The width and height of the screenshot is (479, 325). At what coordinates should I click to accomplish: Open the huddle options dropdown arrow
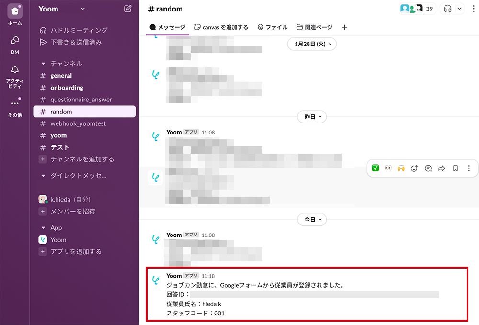click(460, 9)
